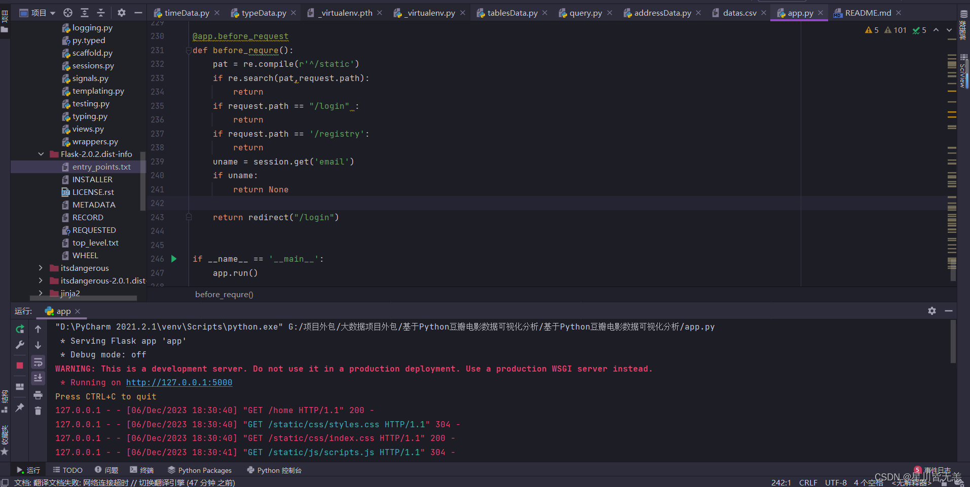Open the SciView tool window
This screenshot has width=970, height=487.
click(963, 71)
